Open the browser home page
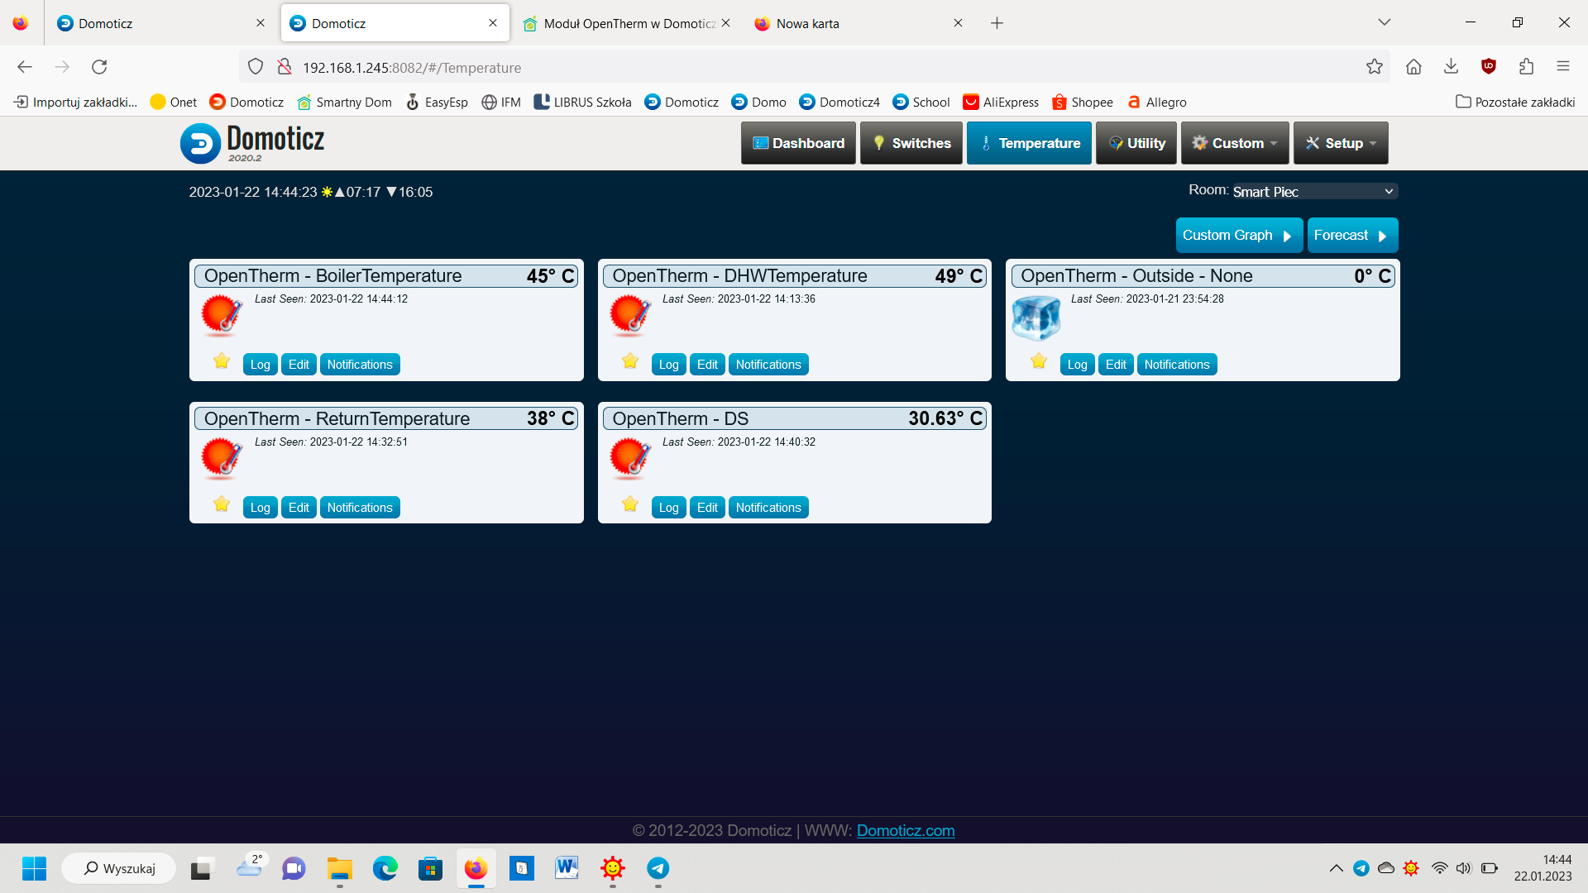This screenshot has height=893, width=1588. pos(1413,67)
